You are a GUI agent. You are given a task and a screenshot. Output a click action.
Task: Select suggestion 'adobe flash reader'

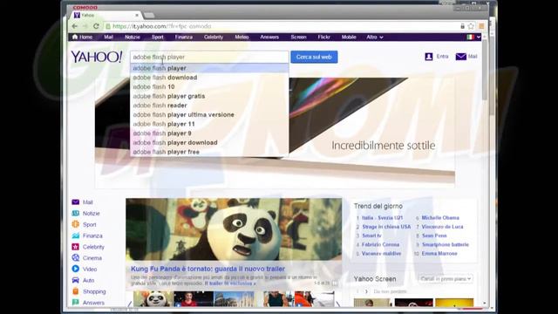pos(209,106)
